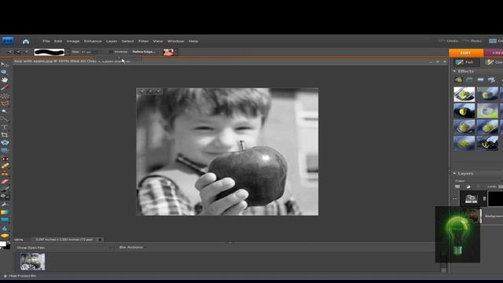Open the brush picker dropdown arrow
The image size is (503, 283).
tap(68, 52)
